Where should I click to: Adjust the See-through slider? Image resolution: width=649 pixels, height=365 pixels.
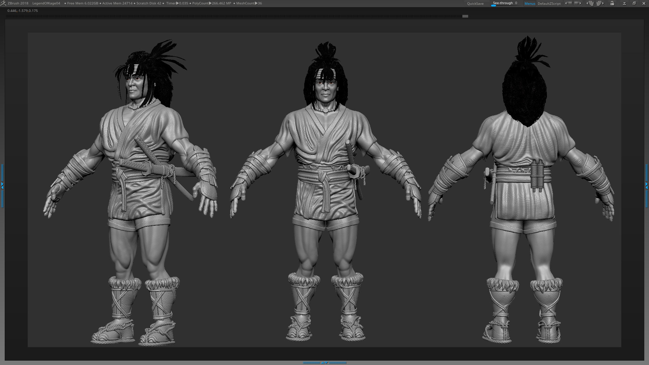pos(506,3)
